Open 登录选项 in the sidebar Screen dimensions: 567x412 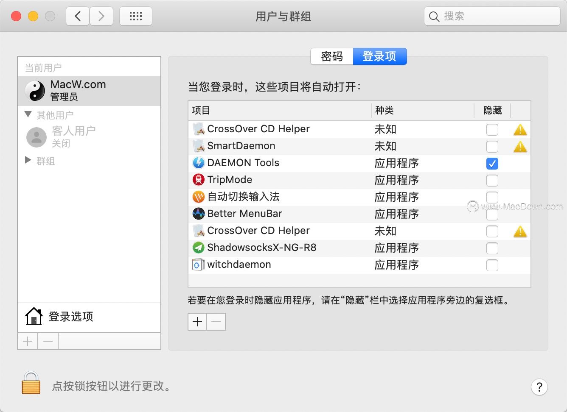(x=70, y=316)
